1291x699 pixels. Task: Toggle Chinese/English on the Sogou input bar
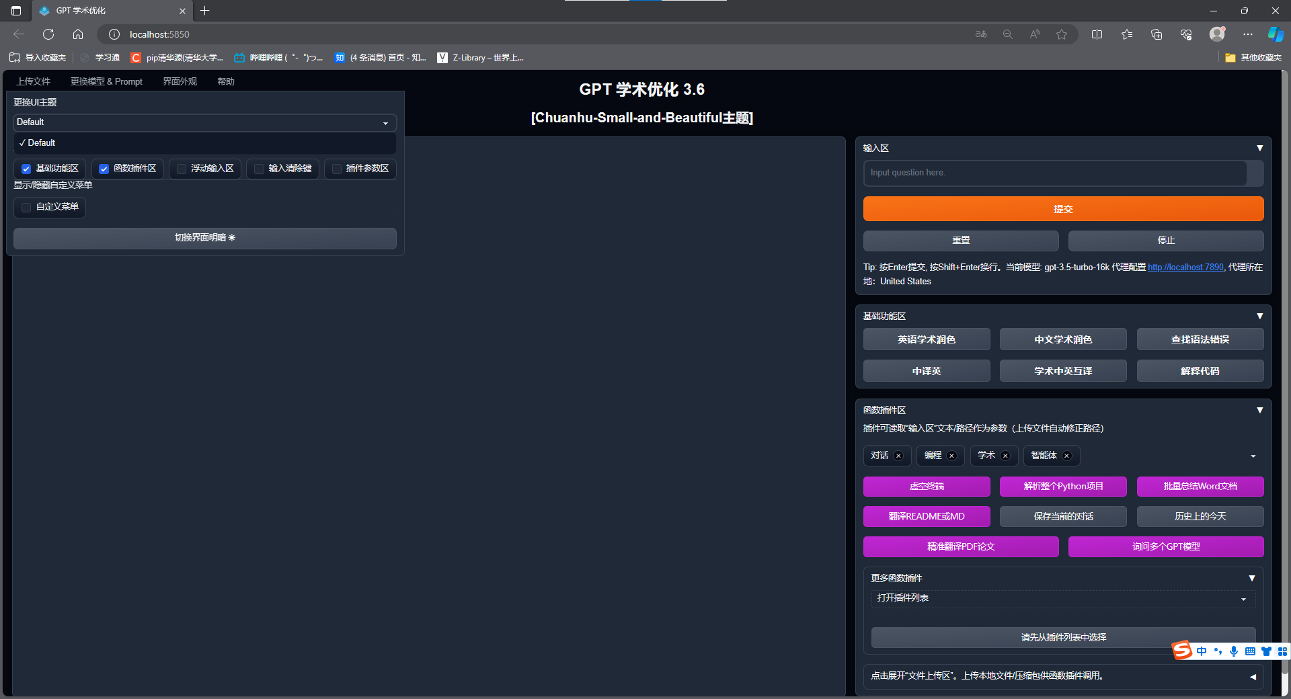[x=1202, y=651]
